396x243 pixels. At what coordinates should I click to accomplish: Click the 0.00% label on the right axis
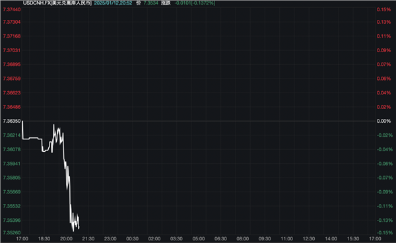click(x=383, y=121)
